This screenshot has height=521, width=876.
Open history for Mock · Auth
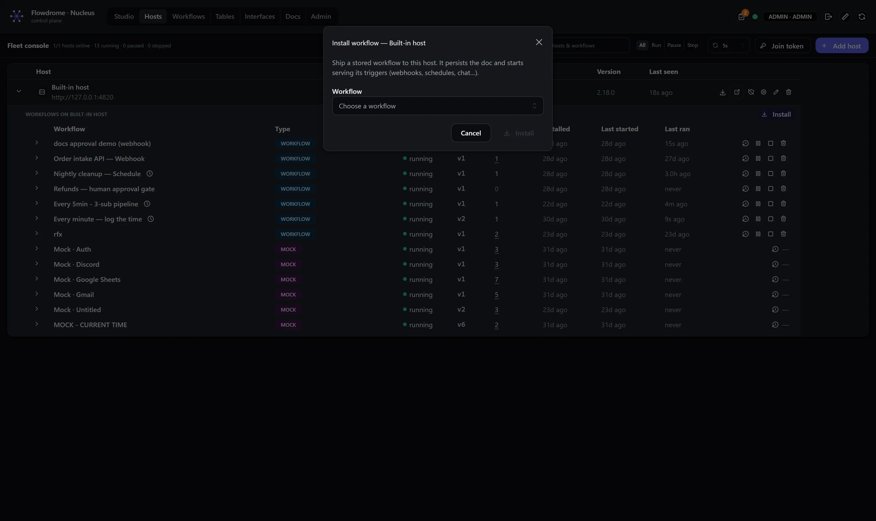pyautogui.click(x=775, y=249)
